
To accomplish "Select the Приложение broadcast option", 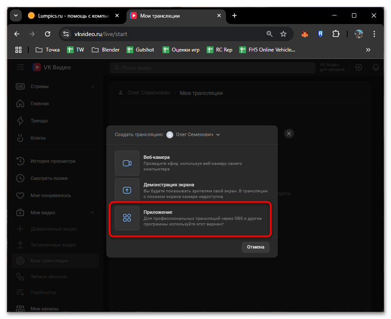I will [x=192, y=218].
